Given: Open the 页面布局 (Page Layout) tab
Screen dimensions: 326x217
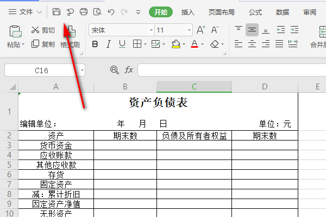Looking at the screenshot, I should pos(222,12).
